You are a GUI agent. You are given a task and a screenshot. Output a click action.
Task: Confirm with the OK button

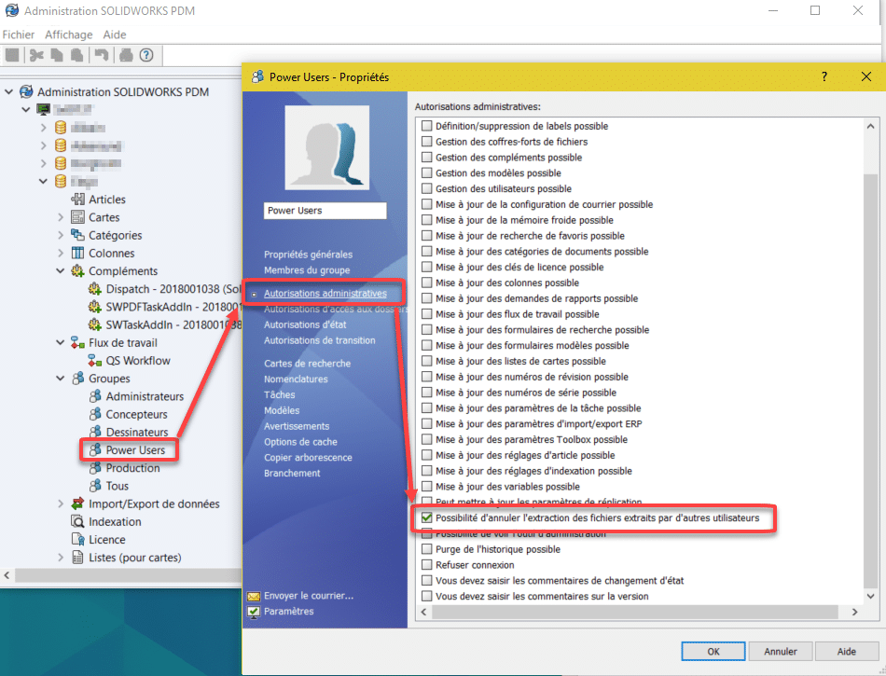click(713, 651)
